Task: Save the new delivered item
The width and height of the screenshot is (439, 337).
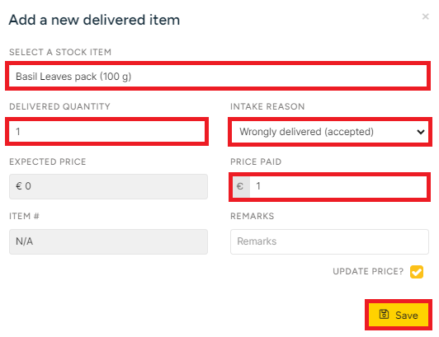Action: pyautogui.click(x=399, y=315)
